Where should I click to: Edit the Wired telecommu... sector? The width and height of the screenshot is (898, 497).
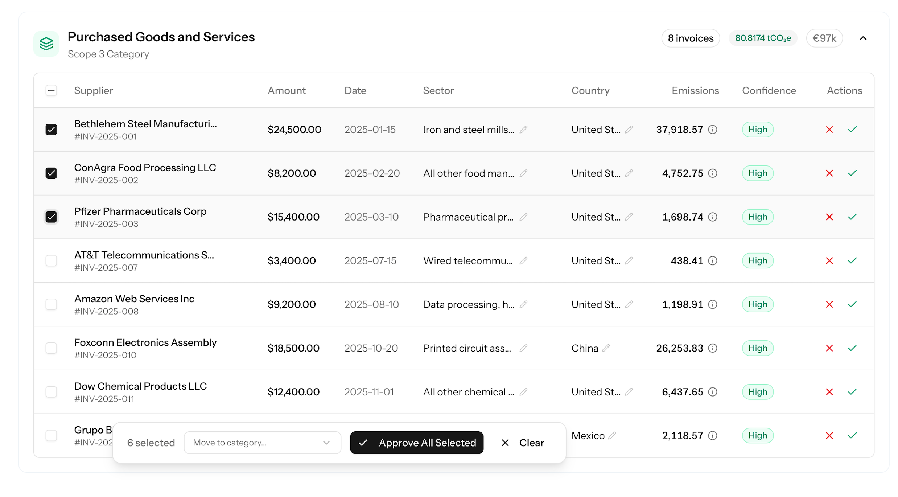[523, 260]
